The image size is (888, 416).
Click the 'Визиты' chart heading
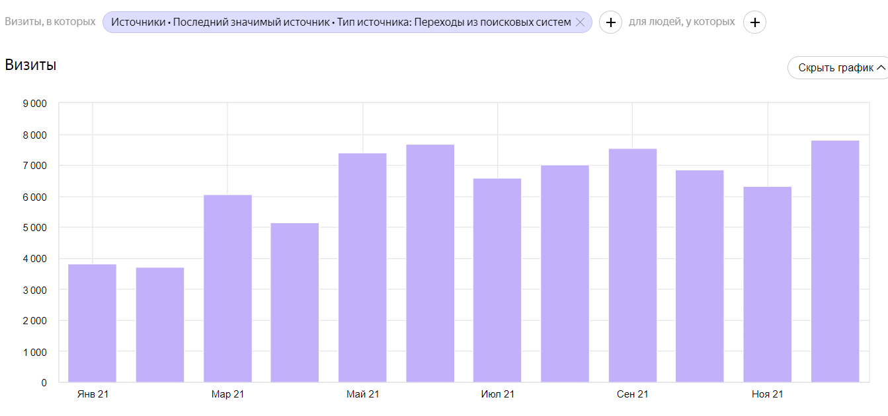(30, 65)
